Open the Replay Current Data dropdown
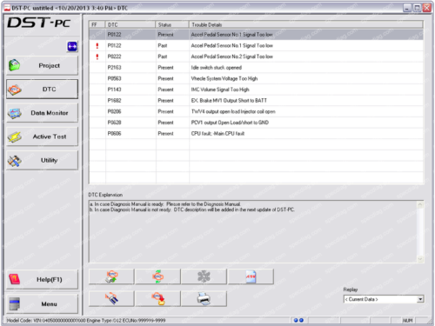Image resolution: width=435 pixels, height=326 pixels. (x=420, y=299)
